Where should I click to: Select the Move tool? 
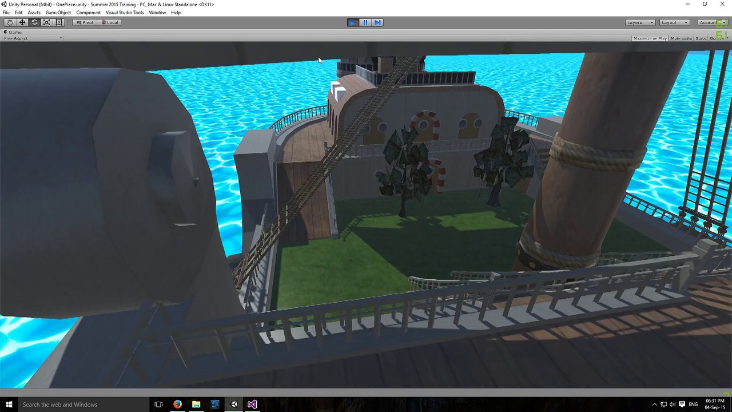point(22,22)
